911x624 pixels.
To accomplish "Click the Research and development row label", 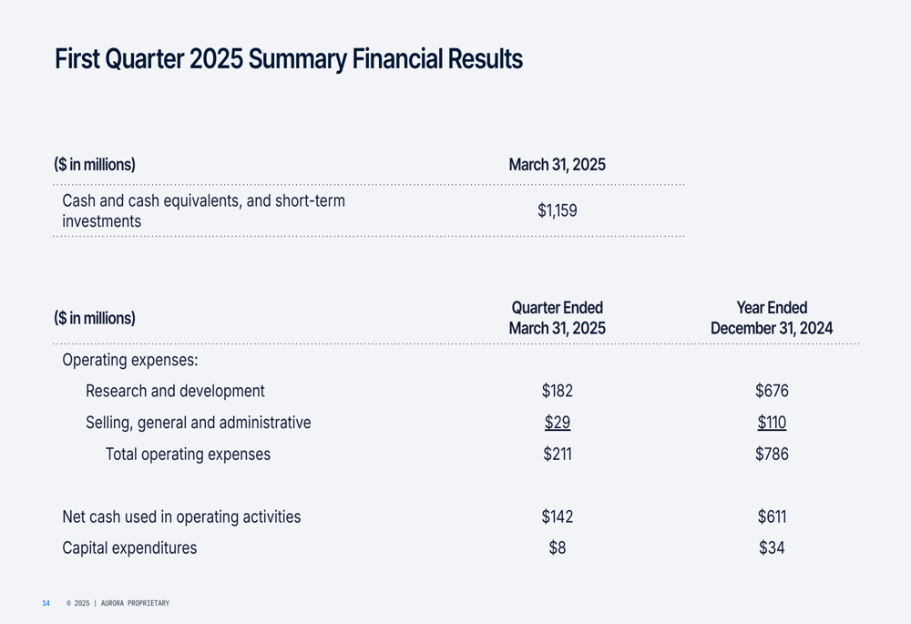I will coord(175,391).
